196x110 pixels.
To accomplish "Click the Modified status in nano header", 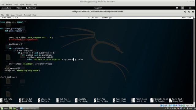I will [x=187, y=18].
